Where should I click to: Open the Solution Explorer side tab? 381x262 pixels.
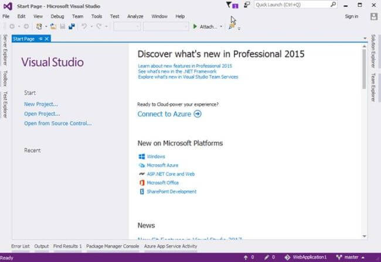pyautogui.click(x=373, y=51)
